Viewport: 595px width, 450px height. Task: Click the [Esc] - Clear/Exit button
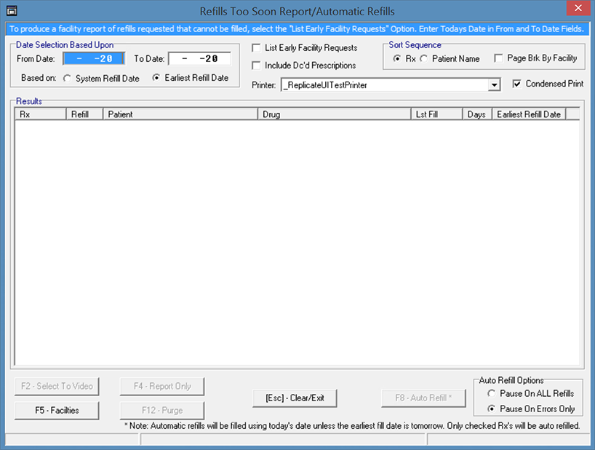[295, 398]
